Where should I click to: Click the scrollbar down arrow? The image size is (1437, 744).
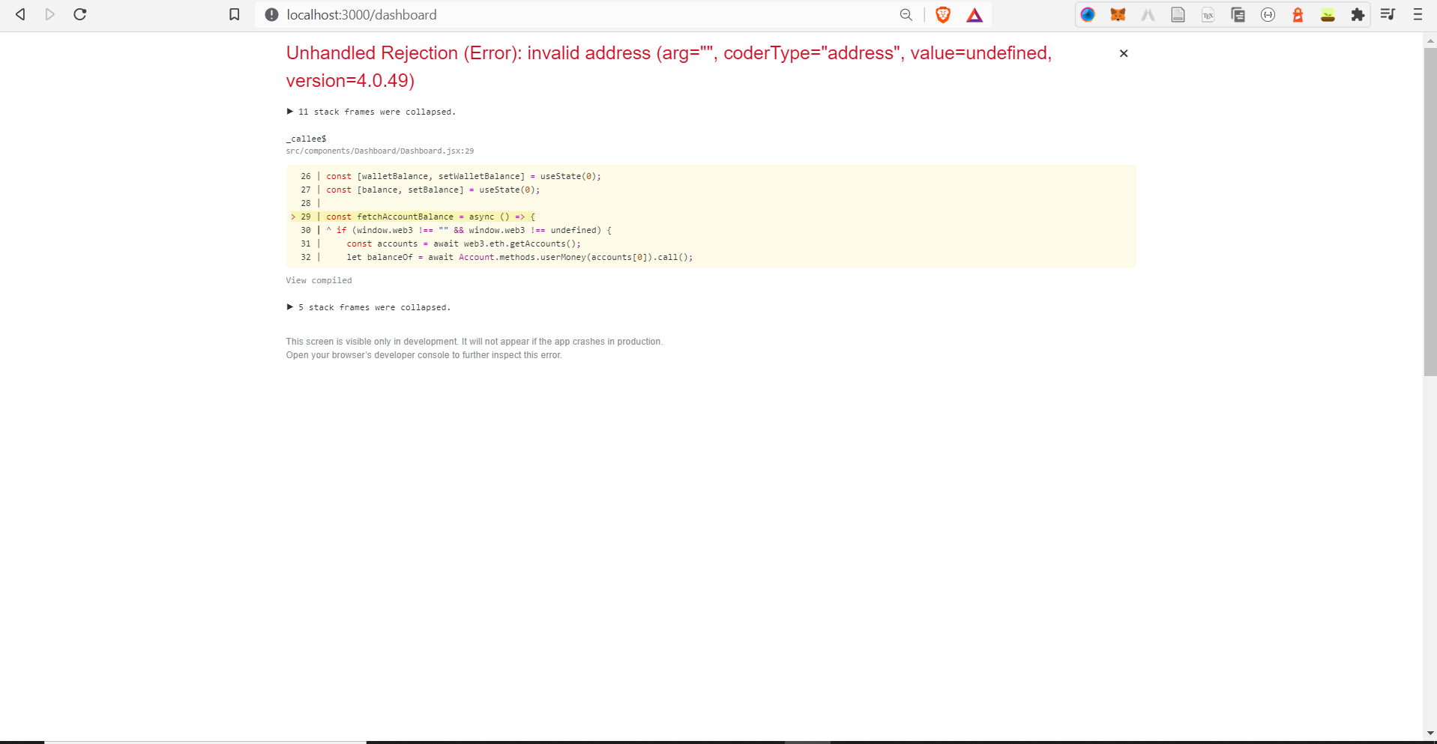point(1430,734)
